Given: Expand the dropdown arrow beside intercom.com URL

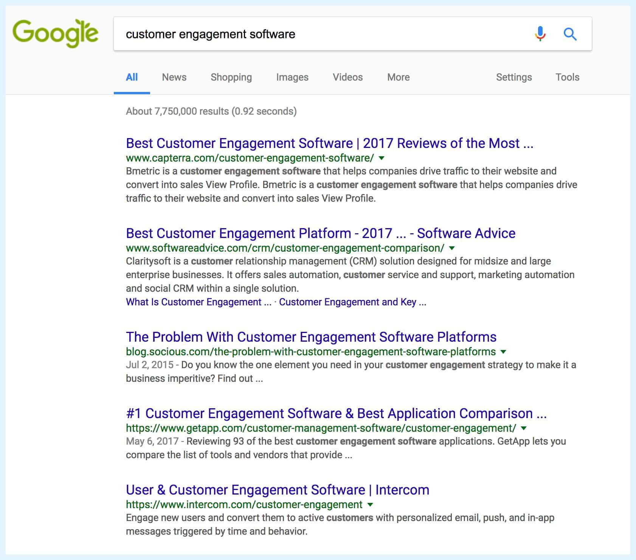Looking at the screenshot, I should pyautogui.click(x=370, y=505).
